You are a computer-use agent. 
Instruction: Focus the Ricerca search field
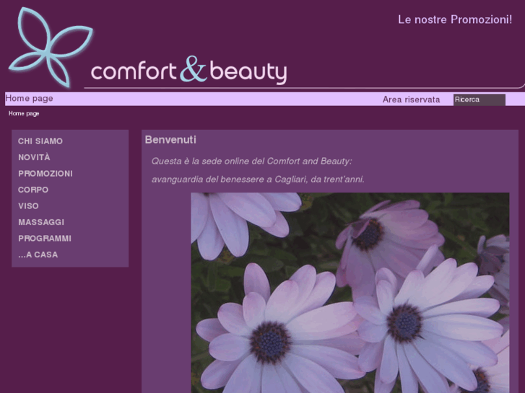click(479, 100)
